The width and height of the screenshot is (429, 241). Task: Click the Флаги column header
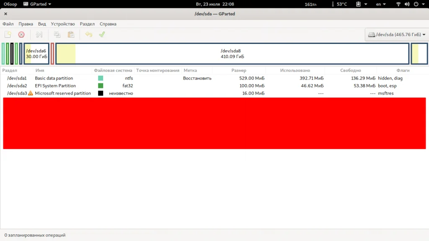pos(403,70)
